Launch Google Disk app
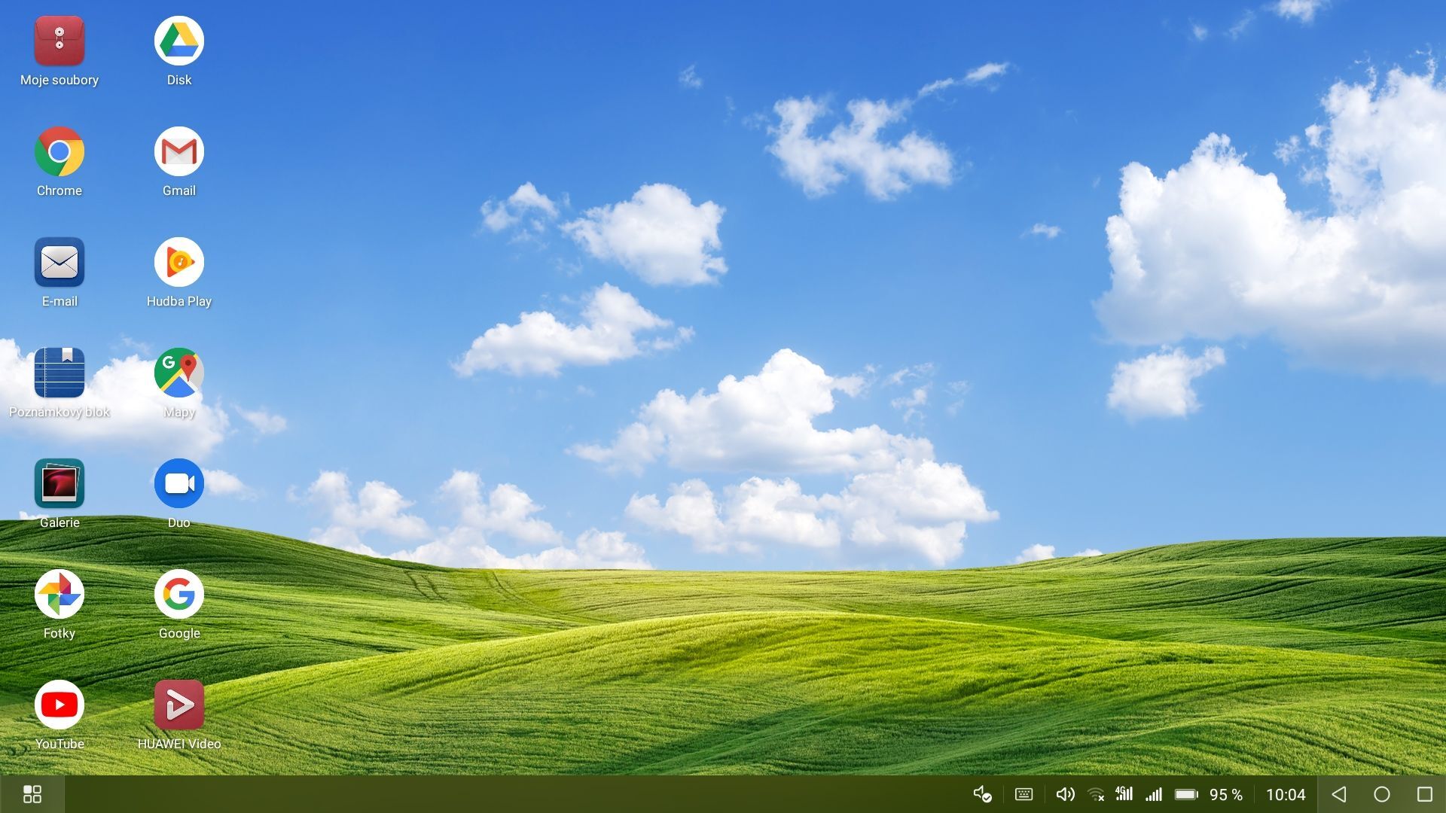The height and width of the screenshot is (813, 1446). pos(179,41)
